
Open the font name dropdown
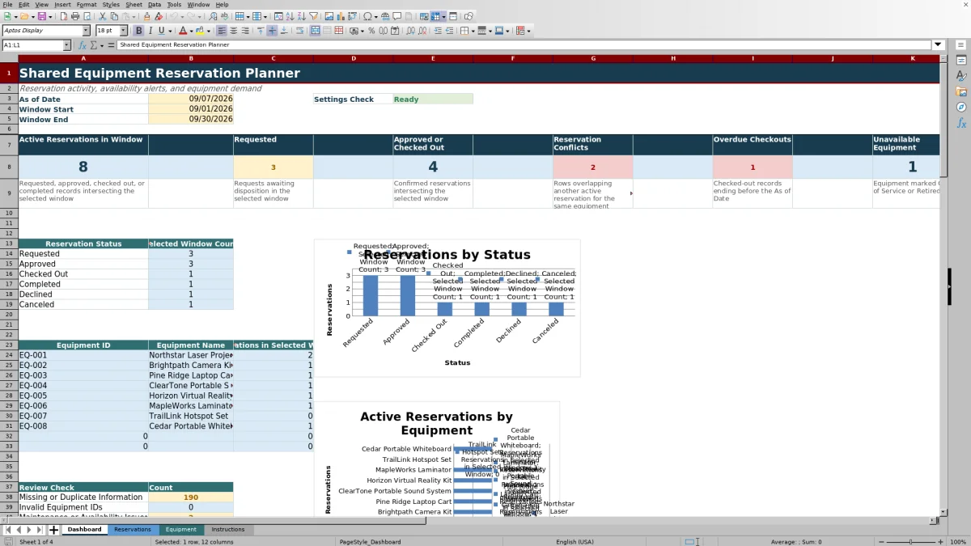(x=86, y=31)
